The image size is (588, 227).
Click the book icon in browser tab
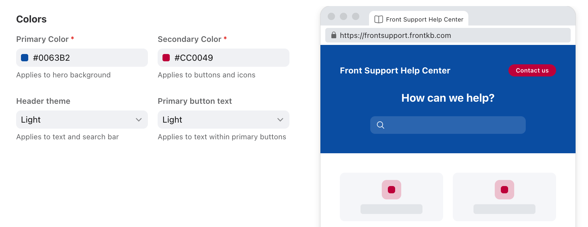pos(379,19)
